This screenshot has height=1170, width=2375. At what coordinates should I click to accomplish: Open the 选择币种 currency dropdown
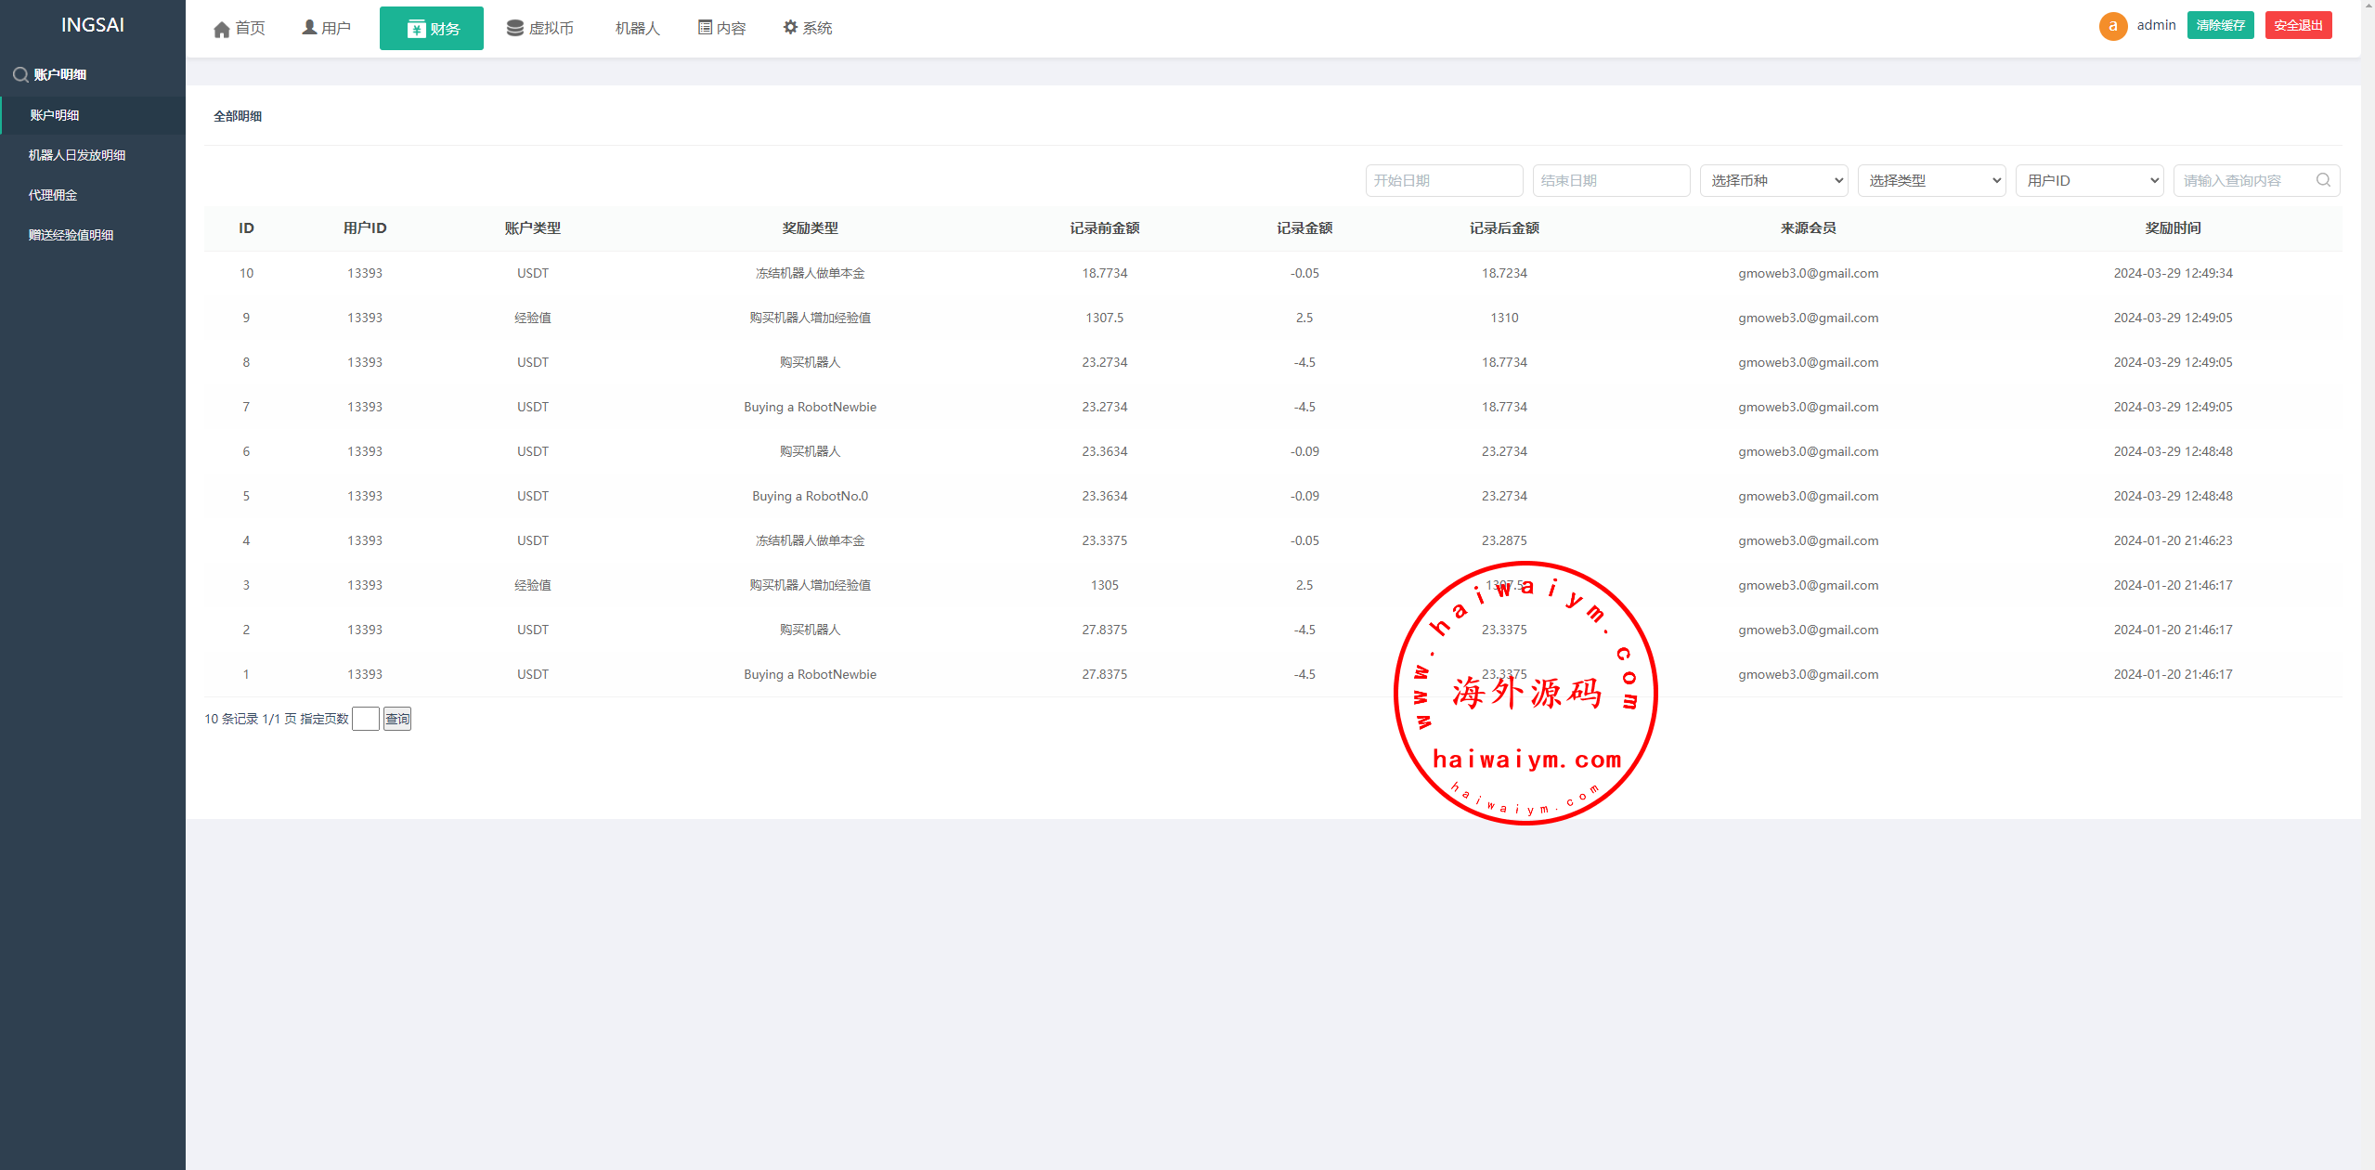click(x=1773, y=180)
